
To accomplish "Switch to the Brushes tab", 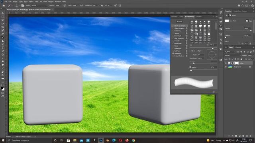I will [x=199, y=17].
